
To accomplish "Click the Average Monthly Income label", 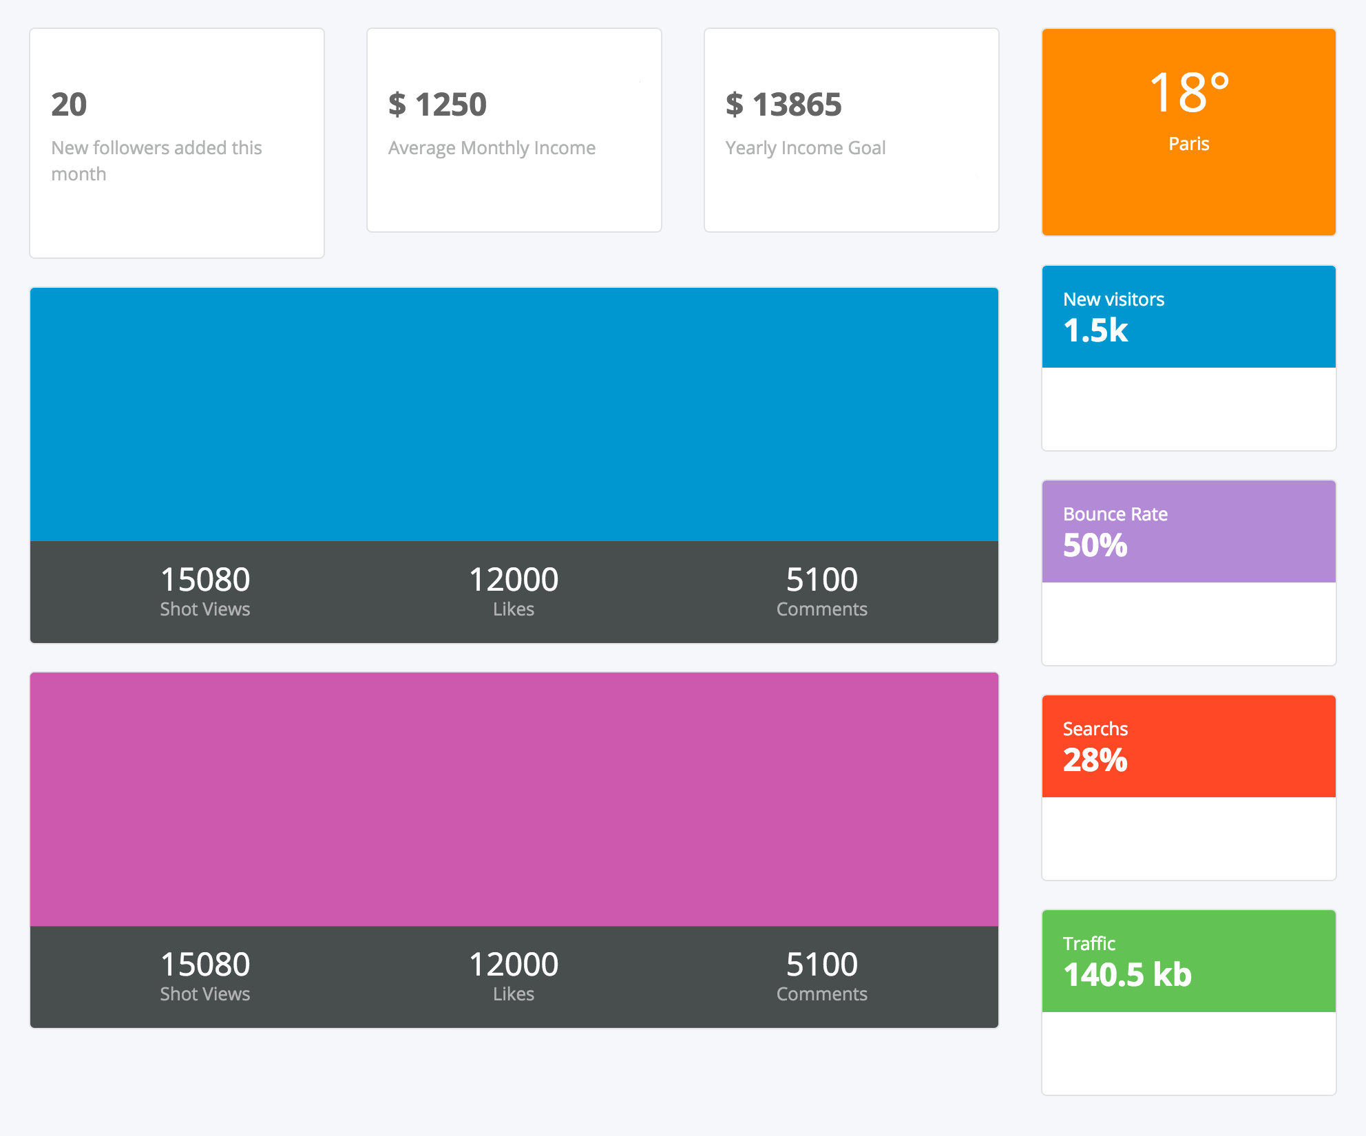I will pos(492,148).
